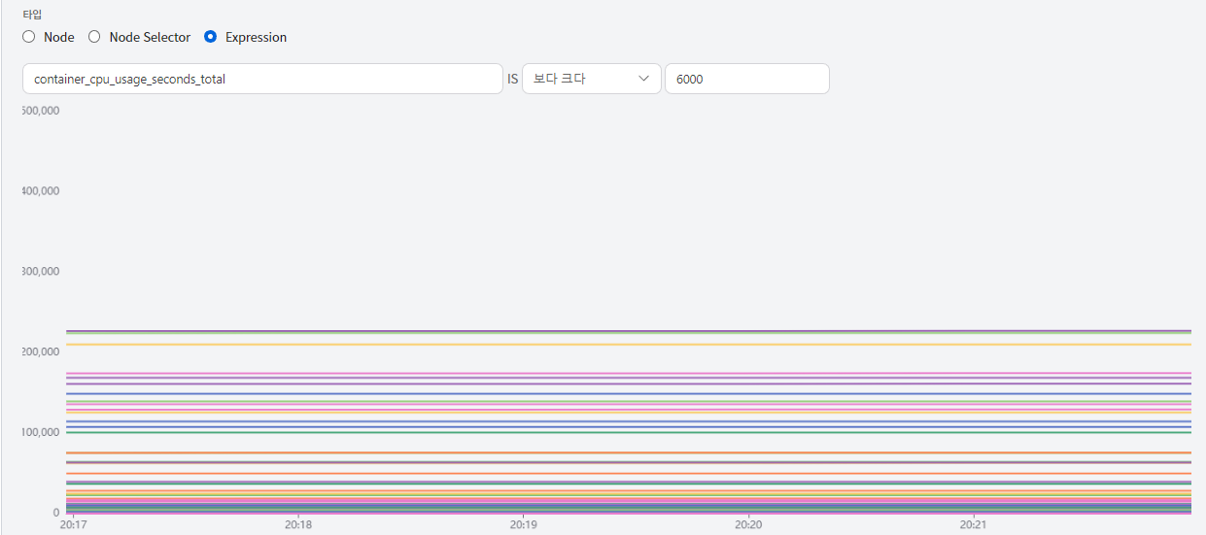This screenshot has width=1206, height=535.
Task: Click the 200,000 y-axis label
Action: click(x=41, y=351)
